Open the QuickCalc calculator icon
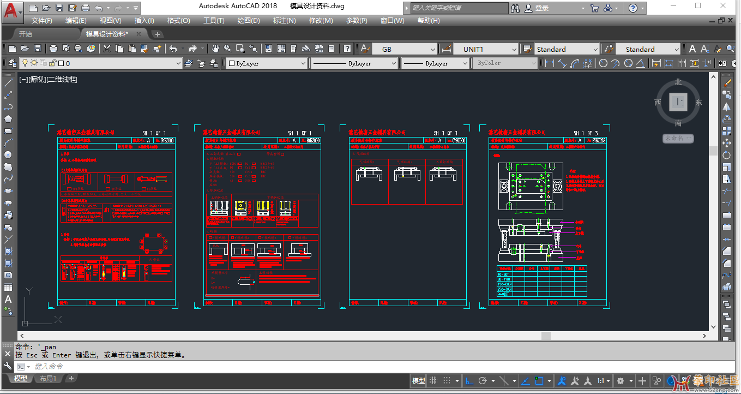 (x=331, y=49)
